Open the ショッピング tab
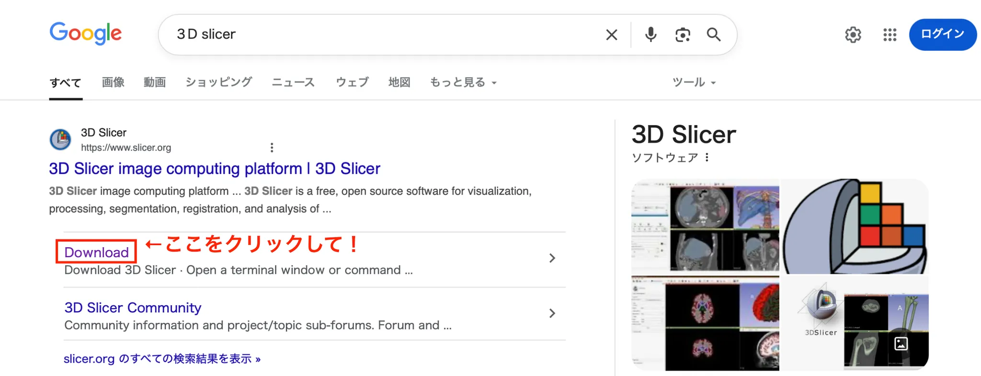This screenshot has width=981, height=376. coord(218,82)
